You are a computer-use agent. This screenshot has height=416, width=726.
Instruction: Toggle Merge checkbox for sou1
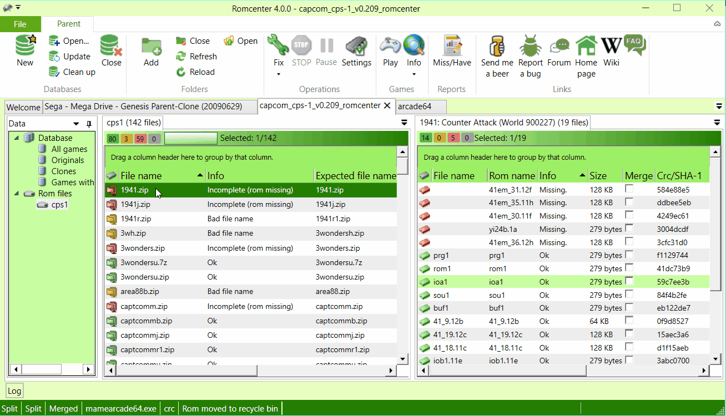[x=629, y=294]
